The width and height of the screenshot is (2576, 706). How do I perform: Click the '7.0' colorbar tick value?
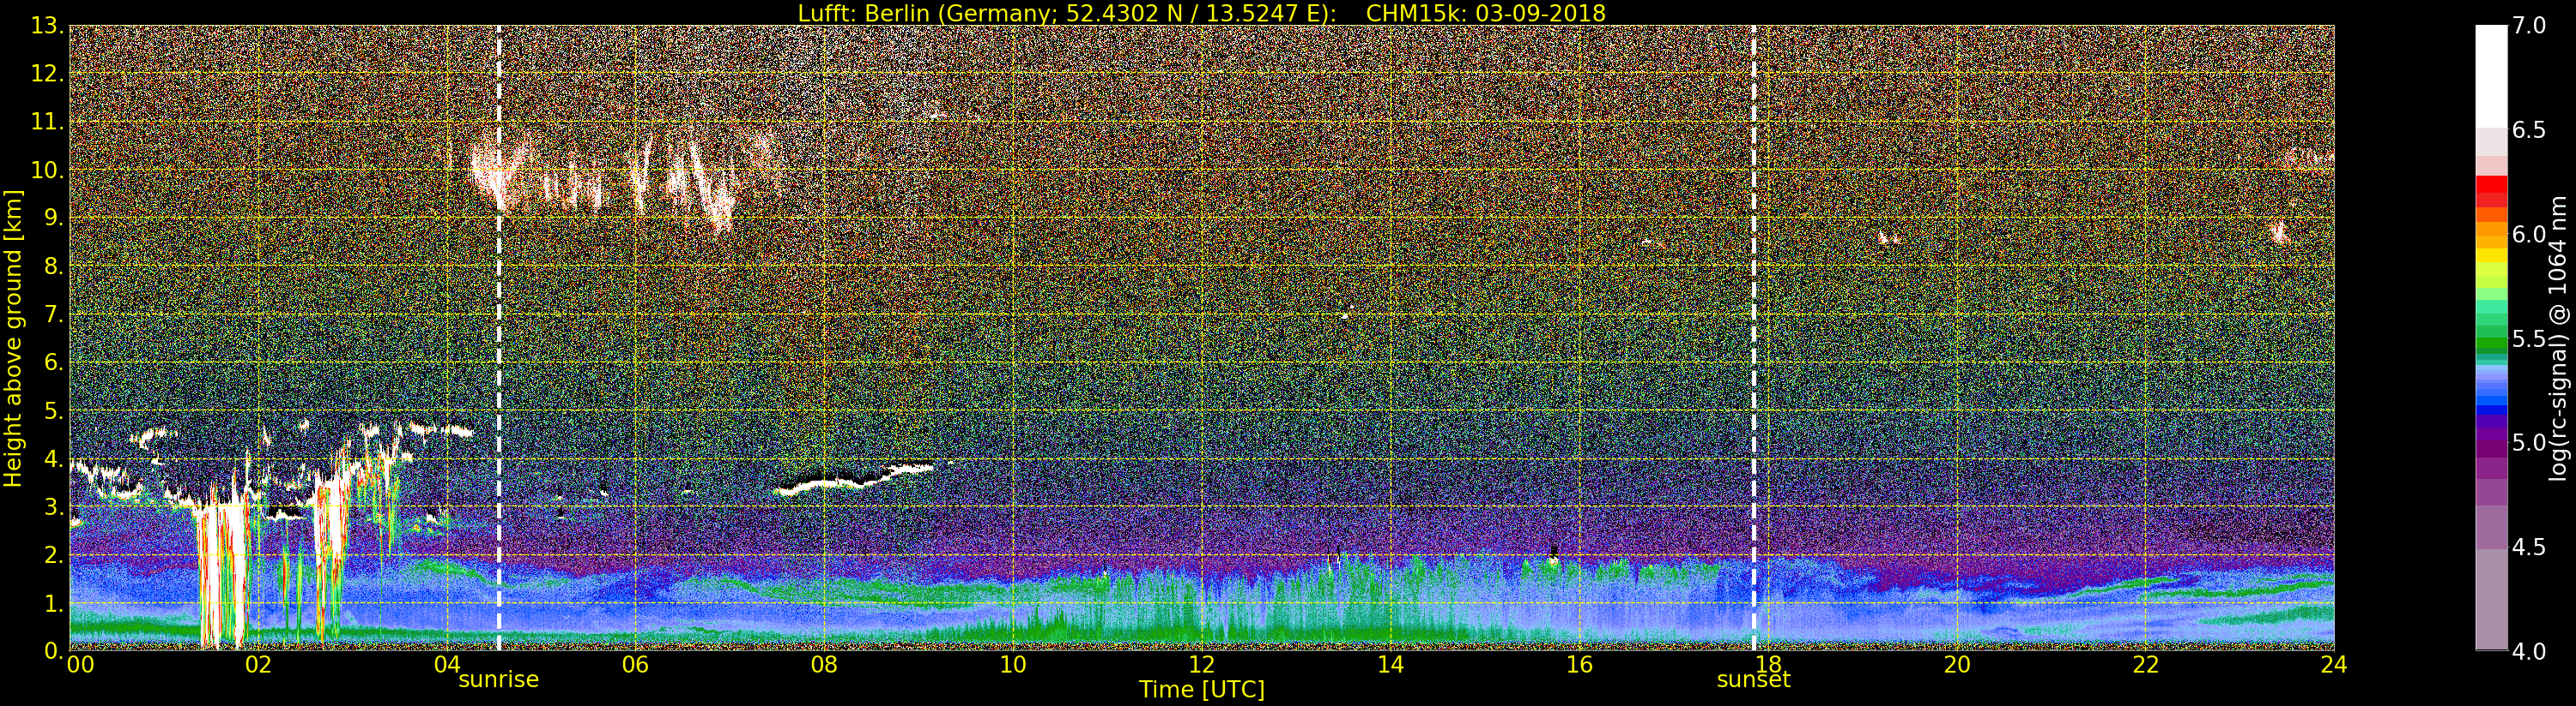tap(2529, 26)
